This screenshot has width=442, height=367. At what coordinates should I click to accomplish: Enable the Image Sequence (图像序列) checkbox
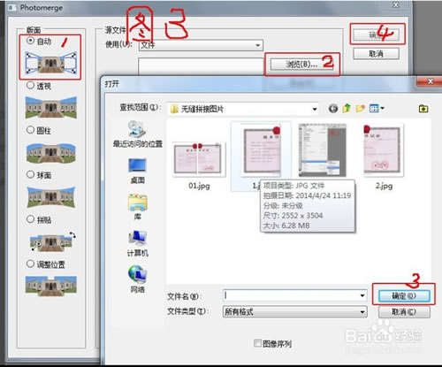coord(257,343)
